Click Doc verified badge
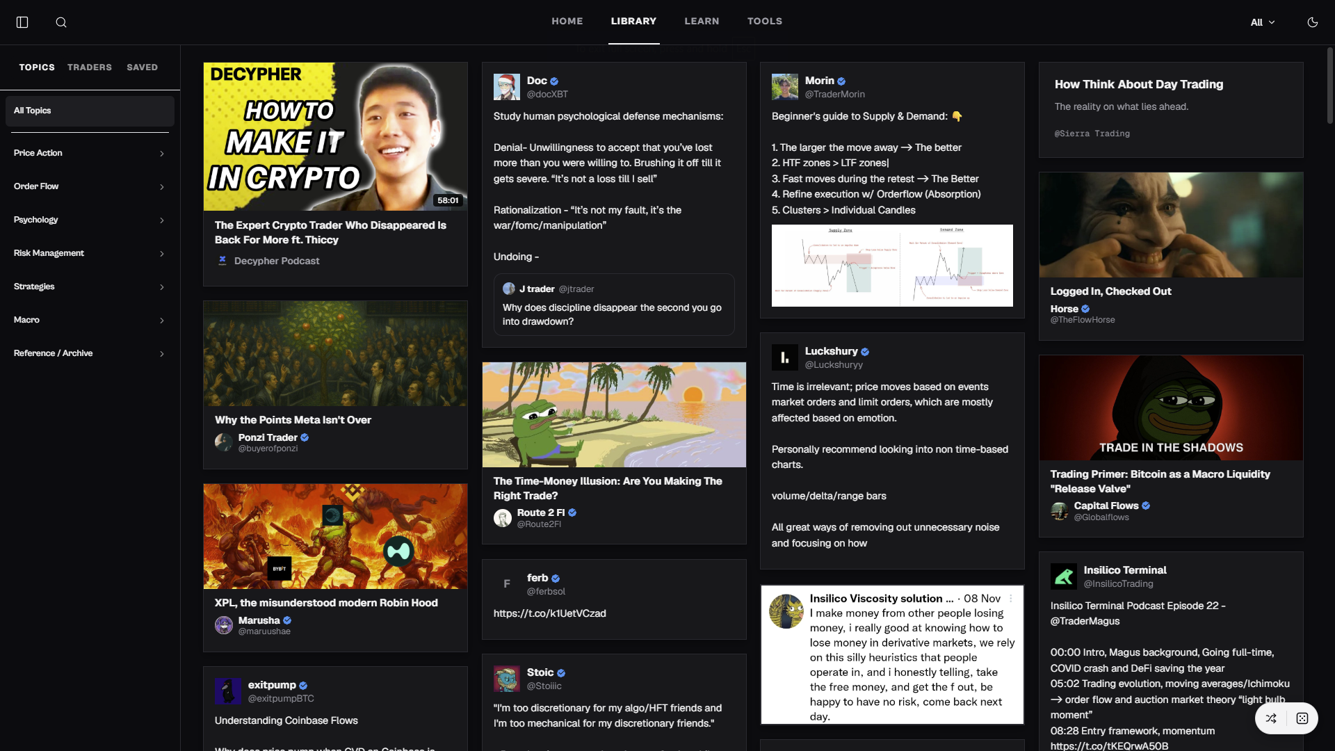 pos(554,81)
